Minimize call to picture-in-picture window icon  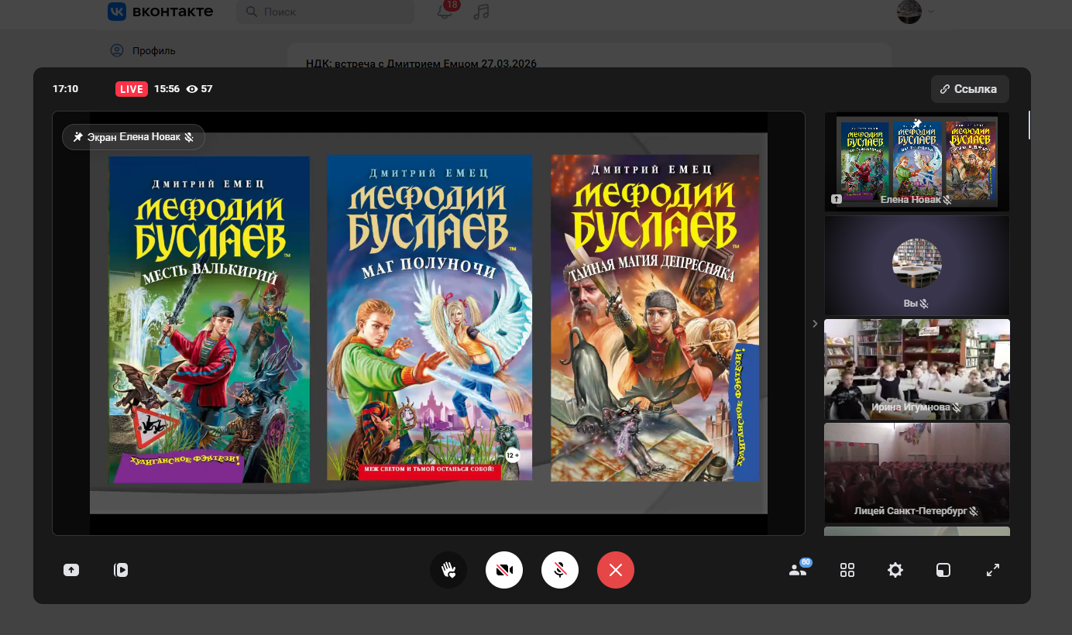click(943, 570)
